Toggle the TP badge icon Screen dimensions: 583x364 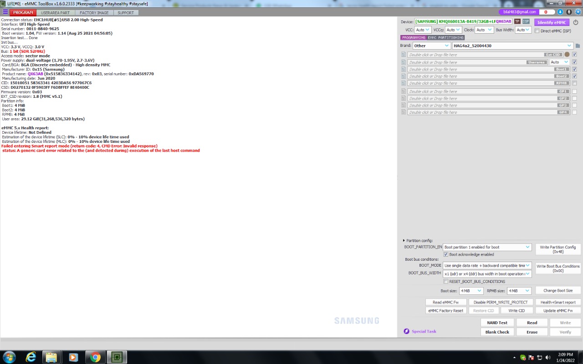(517, 21)
